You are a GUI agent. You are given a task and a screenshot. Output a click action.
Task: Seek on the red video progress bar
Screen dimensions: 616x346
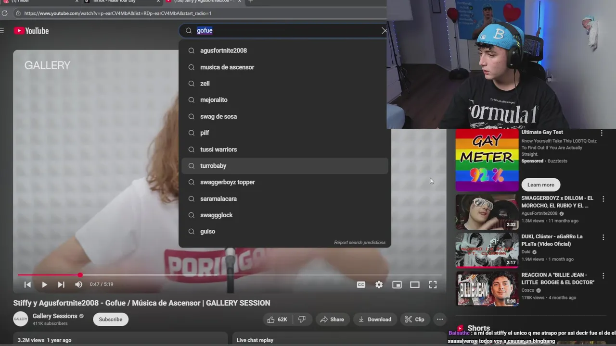pyautogui.click(x=230, y=275)
